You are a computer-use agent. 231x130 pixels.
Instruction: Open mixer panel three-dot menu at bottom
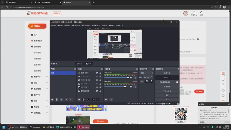[111, 100]
